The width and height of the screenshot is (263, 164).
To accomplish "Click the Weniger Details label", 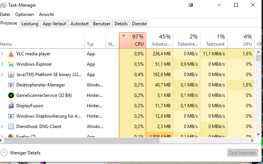I will (25, 153).
